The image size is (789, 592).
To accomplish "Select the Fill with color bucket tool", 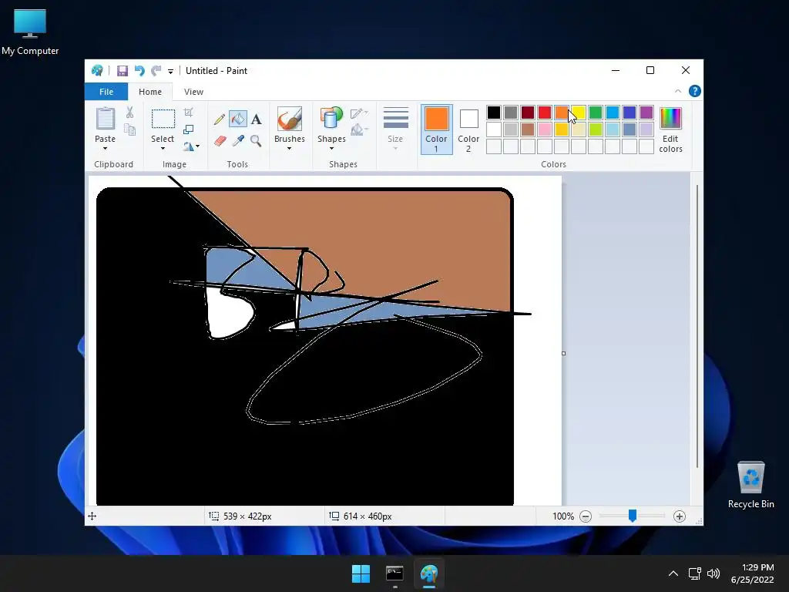I will click(x=238, y=119).
